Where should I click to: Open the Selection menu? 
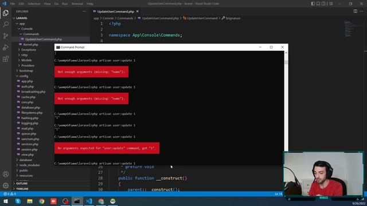(34, 4)
